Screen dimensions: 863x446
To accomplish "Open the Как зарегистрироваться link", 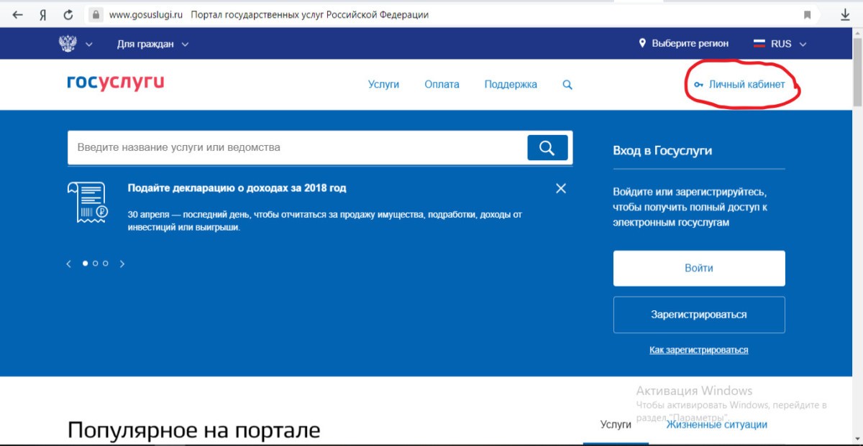I will pos(699,350).
